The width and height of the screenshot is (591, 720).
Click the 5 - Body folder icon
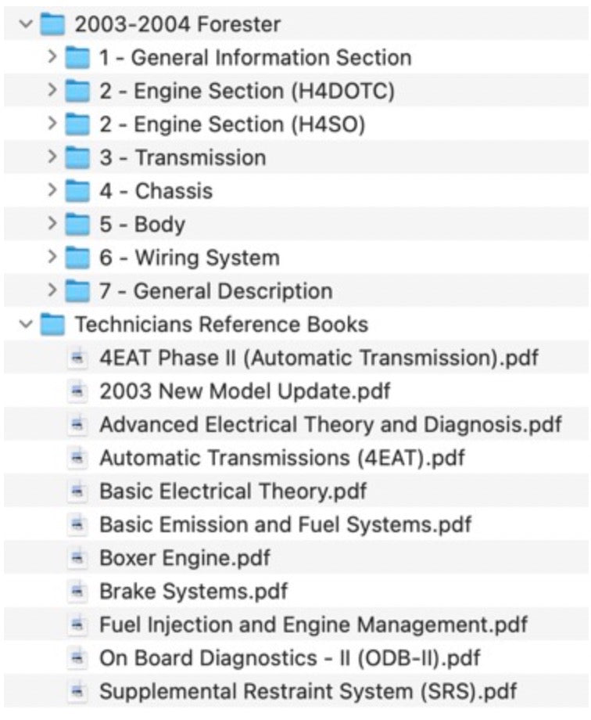tap(77, 224)
